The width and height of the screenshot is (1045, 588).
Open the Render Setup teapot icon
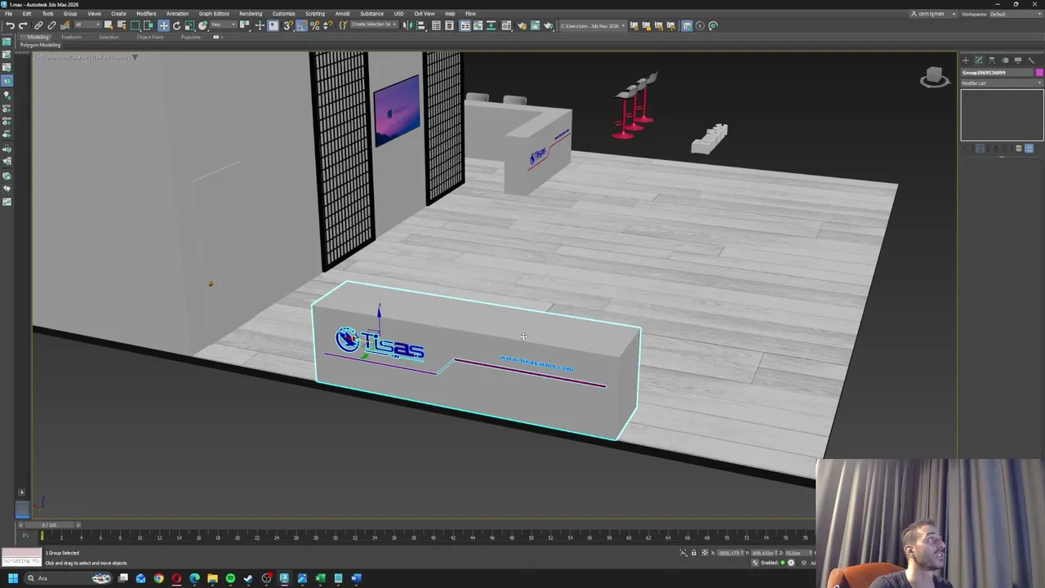(x=522, y=25)
